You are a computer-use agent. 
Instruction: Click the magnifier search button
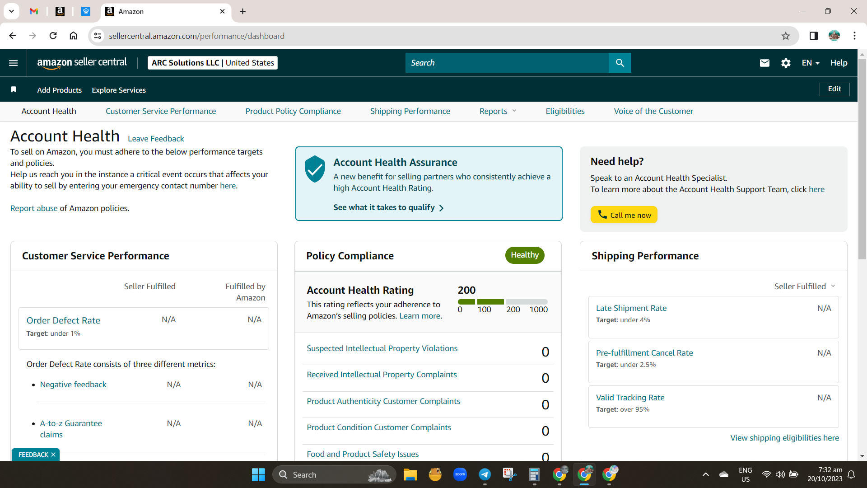pyautogui.click(x=620, y=63)
